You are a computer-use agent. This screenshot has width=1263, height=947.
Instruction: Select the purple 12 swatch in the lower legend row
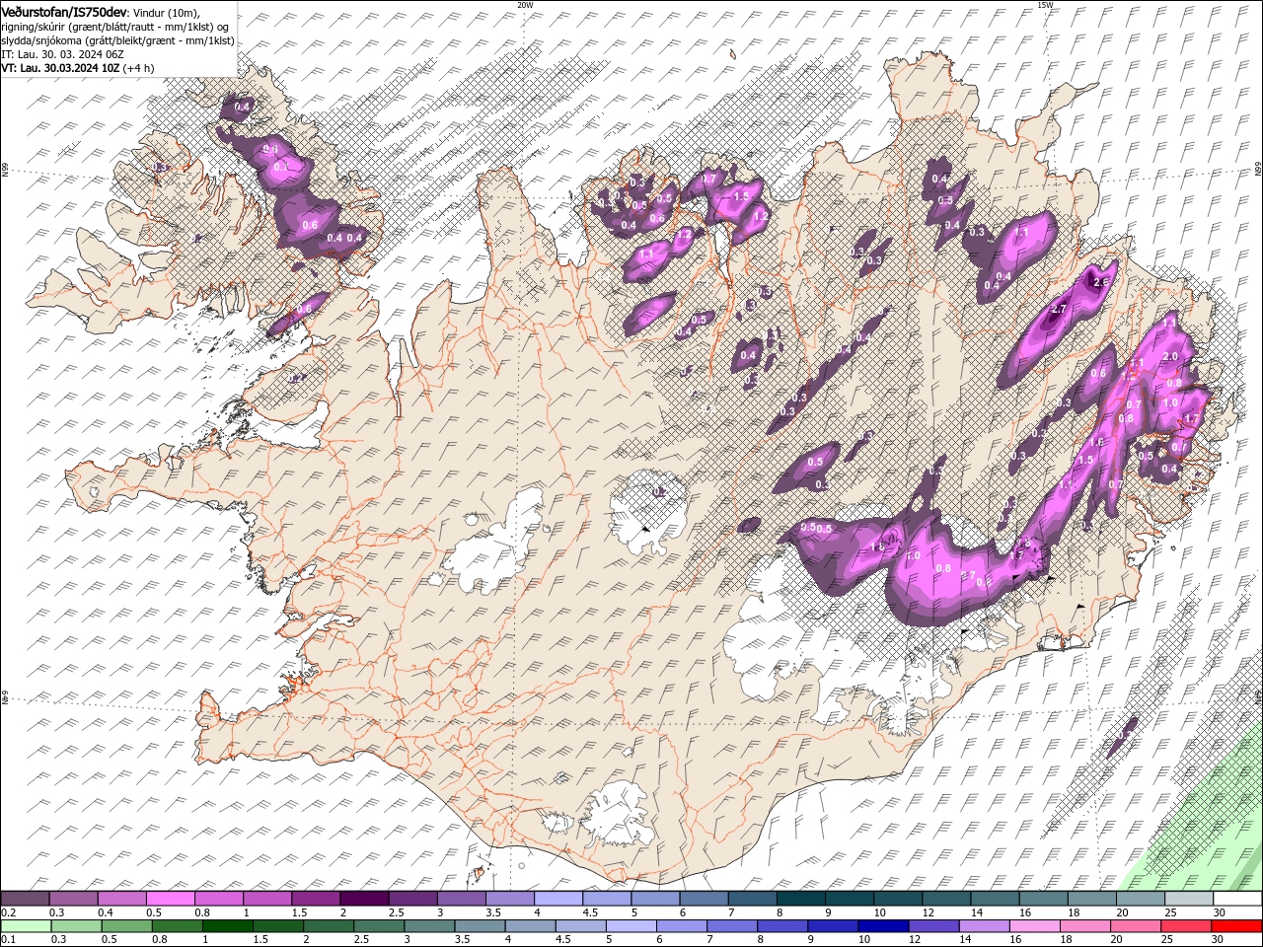pyautogui.click(x=934, y=926)
